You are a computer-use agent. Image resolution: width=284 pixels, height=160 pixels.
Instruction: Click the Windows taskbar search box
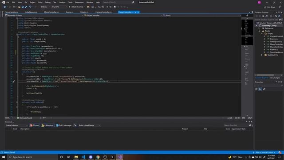(32, 157)
